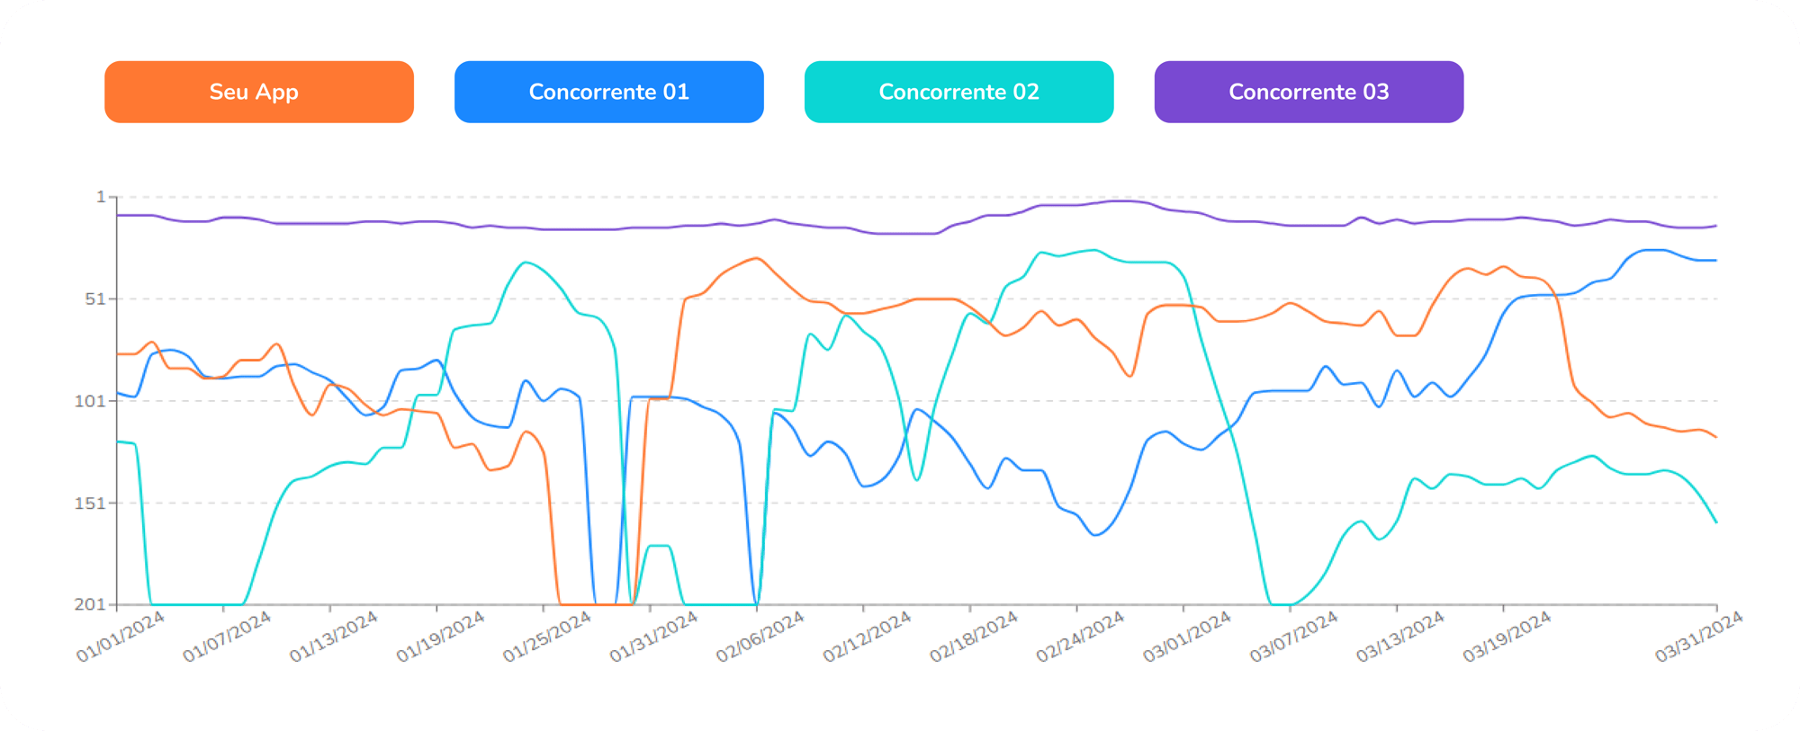The height and width of the screenshot is (731, 1800).
Task: Select the 02/24/2024 date label
Action: pyautogui.click(x=1080, y=637)
